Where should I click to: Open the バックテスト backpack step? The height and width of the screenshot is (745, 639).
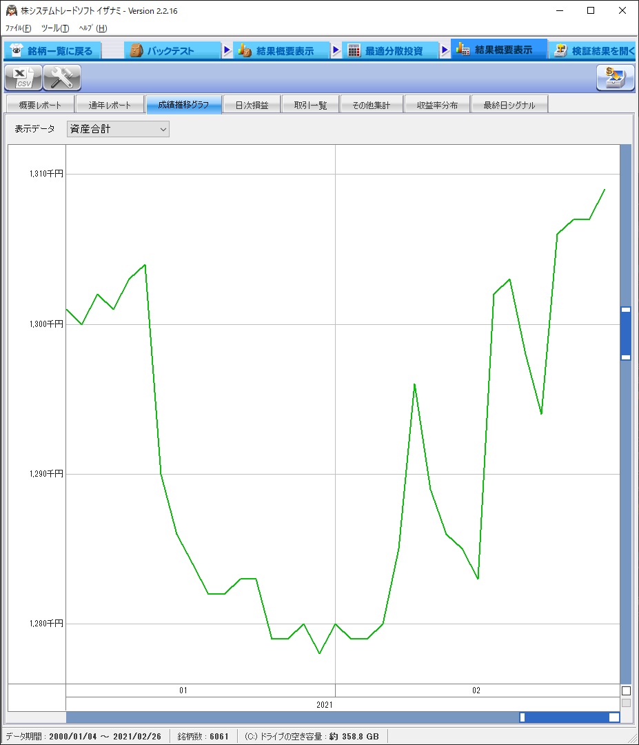(171, 51)
